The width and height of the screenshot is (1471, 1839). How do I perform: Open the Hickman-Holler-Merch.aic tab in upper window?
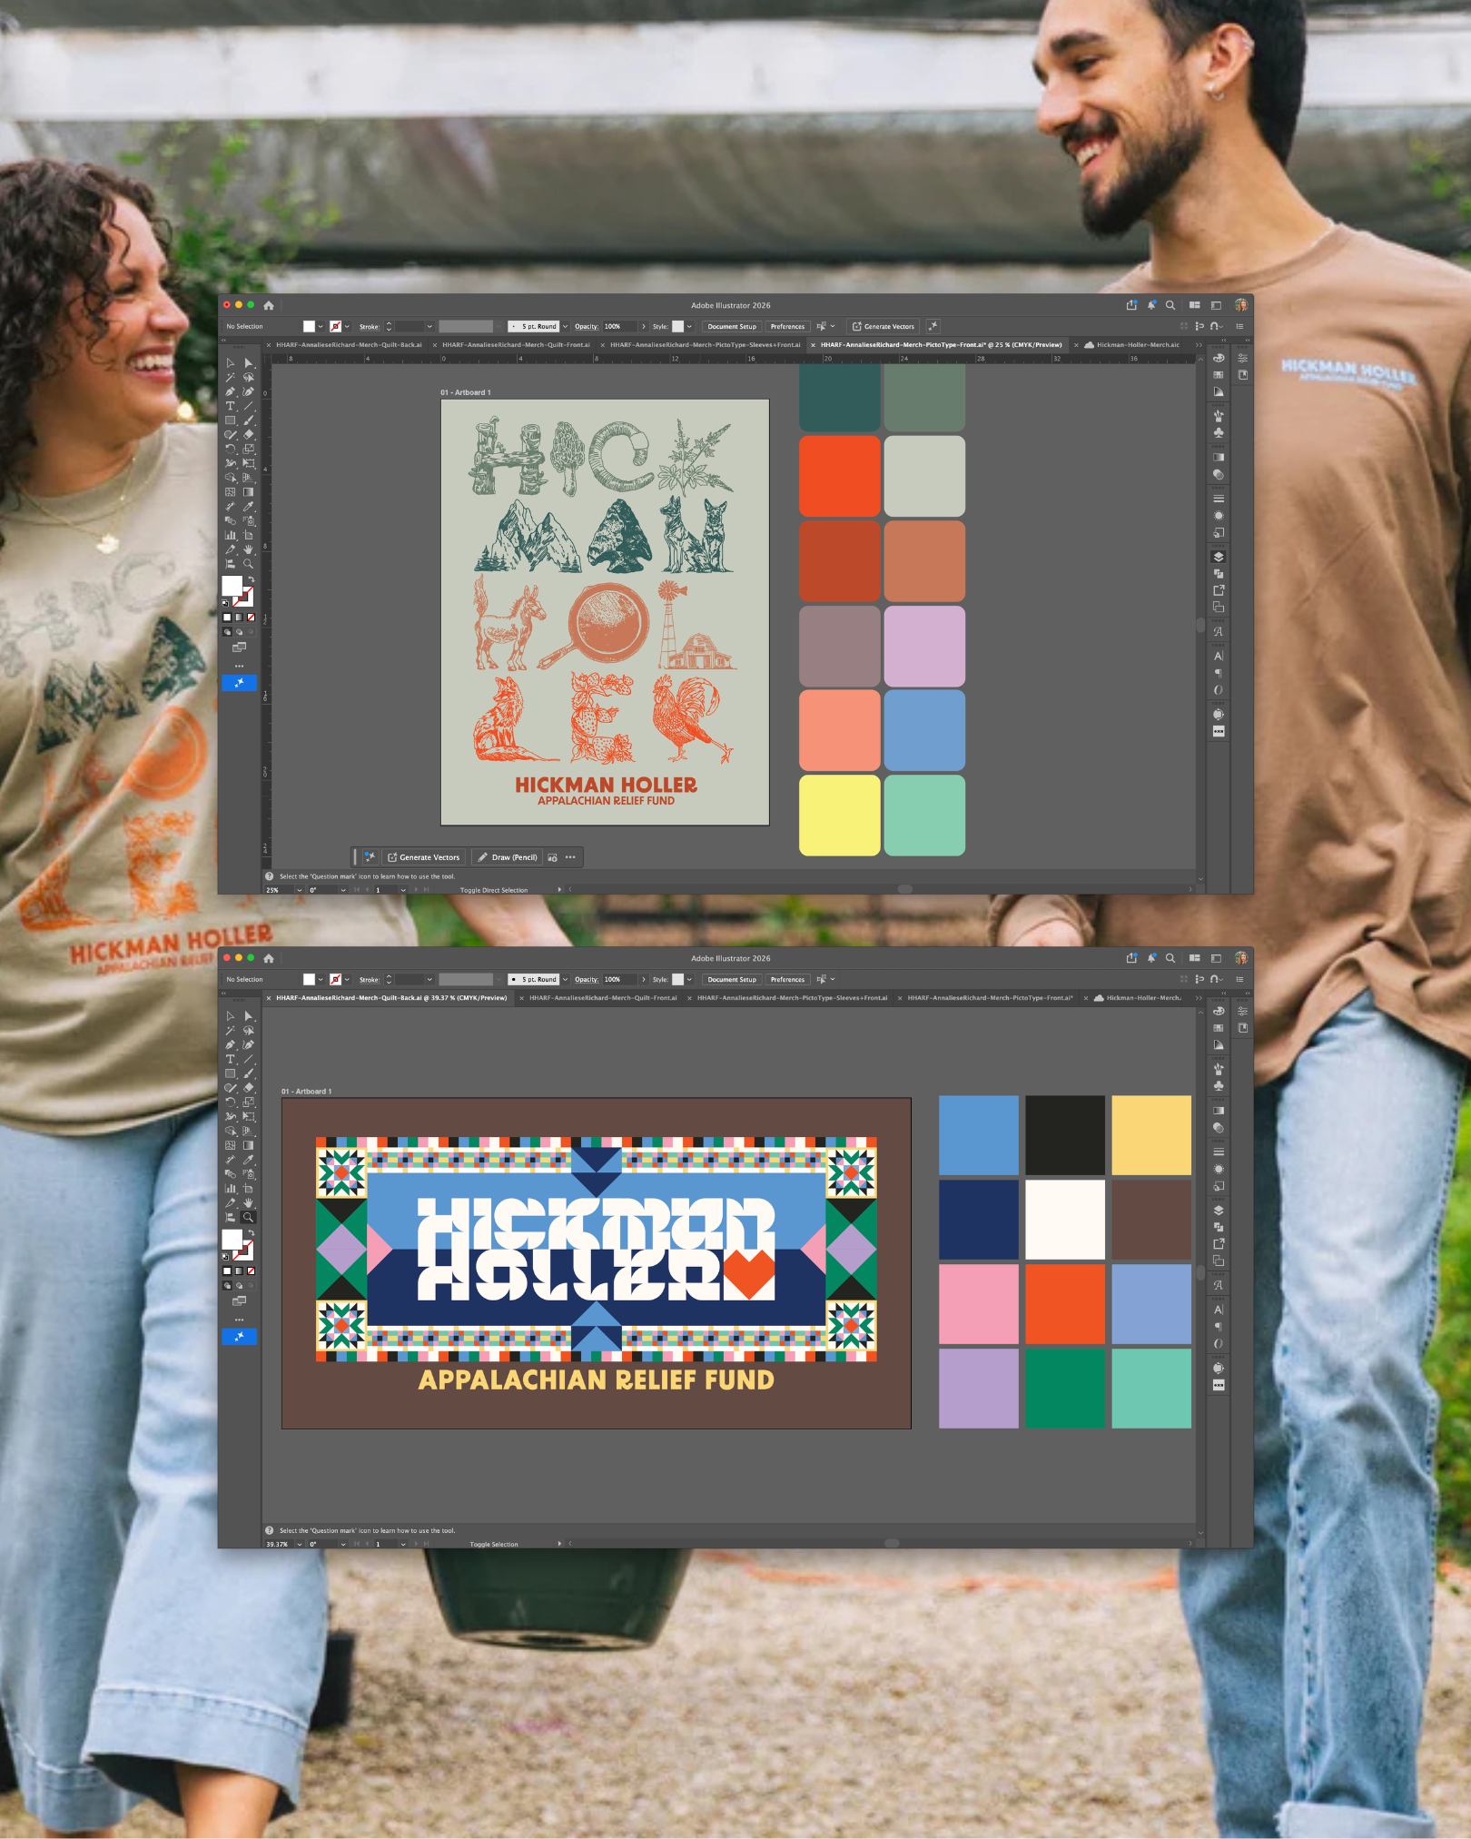click(x=1138, y=345)
